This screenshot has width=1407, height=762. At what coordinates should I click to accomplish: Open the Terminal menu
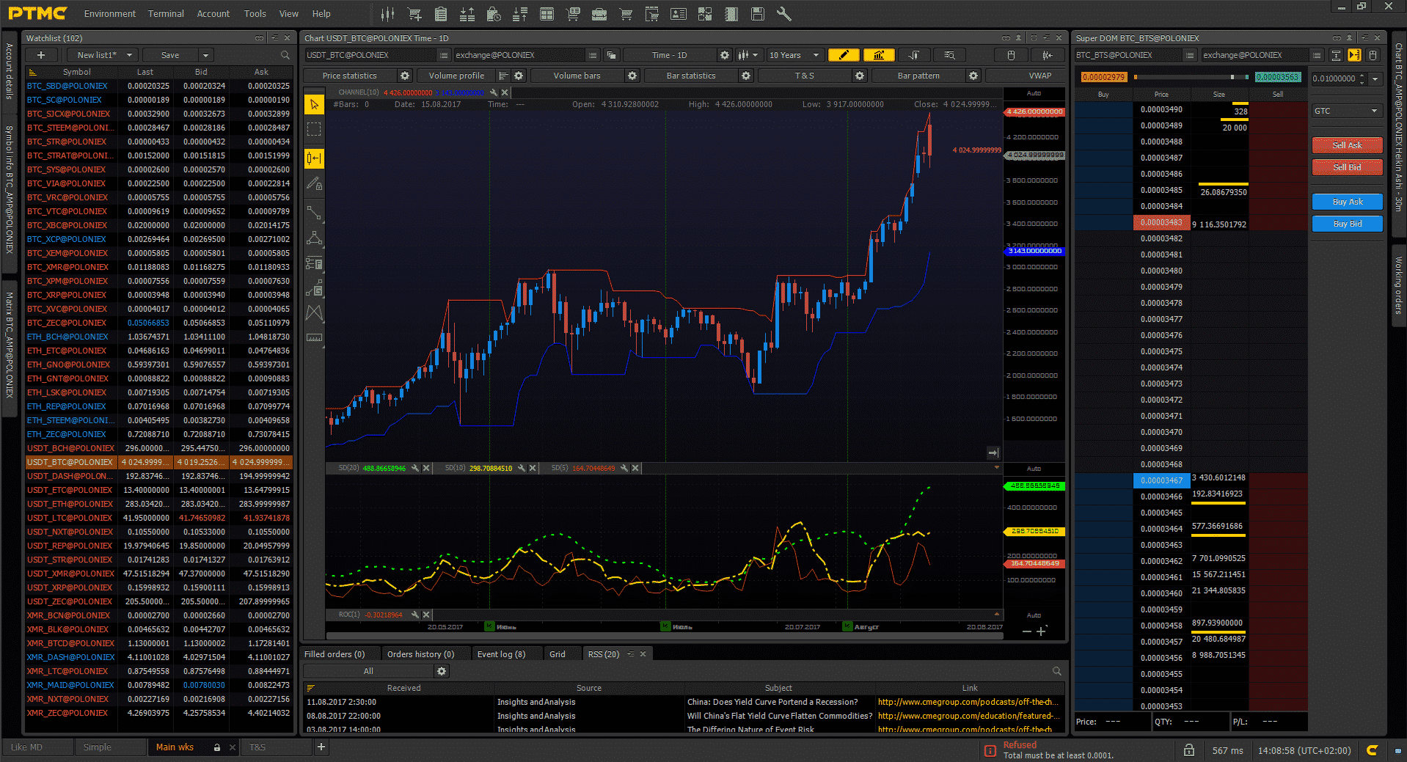click(x=166, y=14)
